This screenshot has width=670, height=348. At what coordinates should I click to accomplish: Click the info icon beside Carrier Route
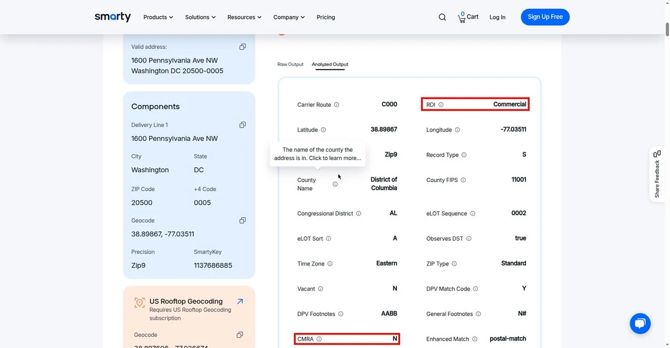pos(336,105)
